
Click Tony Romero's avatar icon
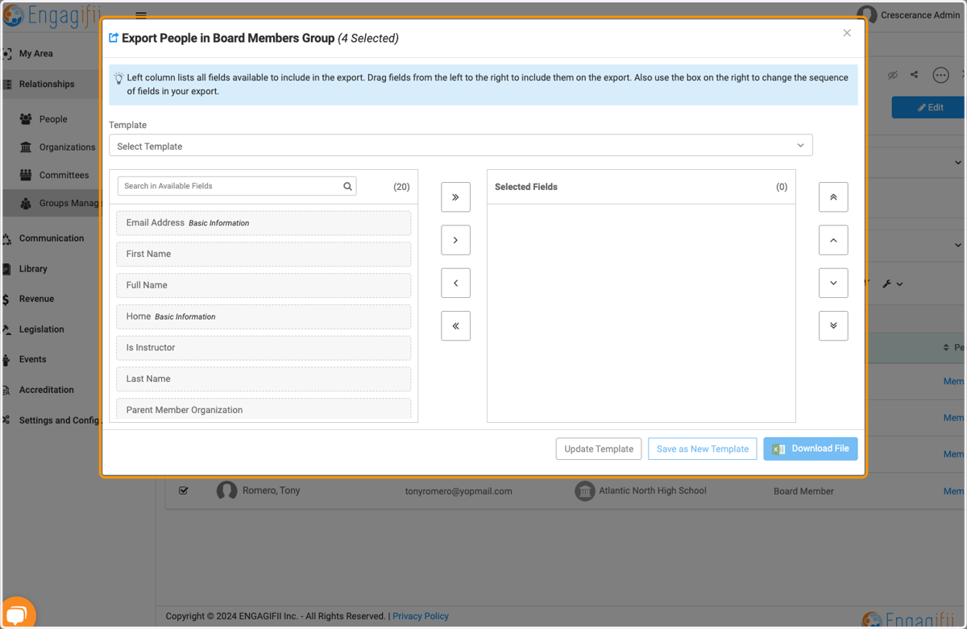coord(226,490)
